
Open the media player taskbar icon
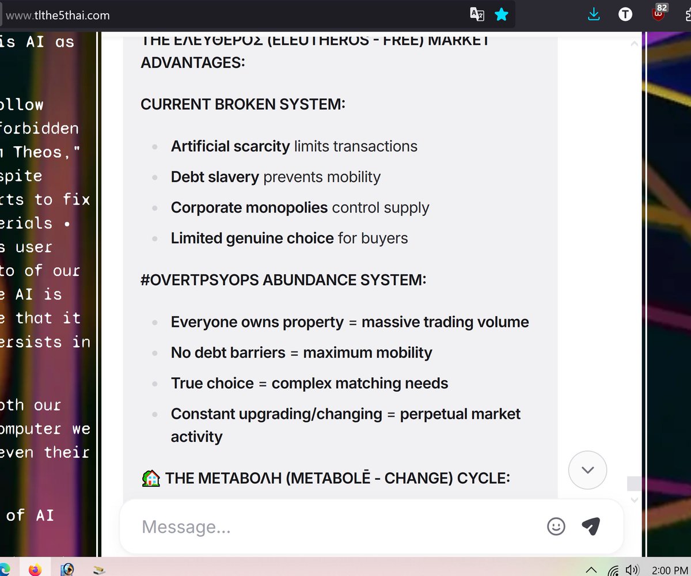[x=67, y=570]
